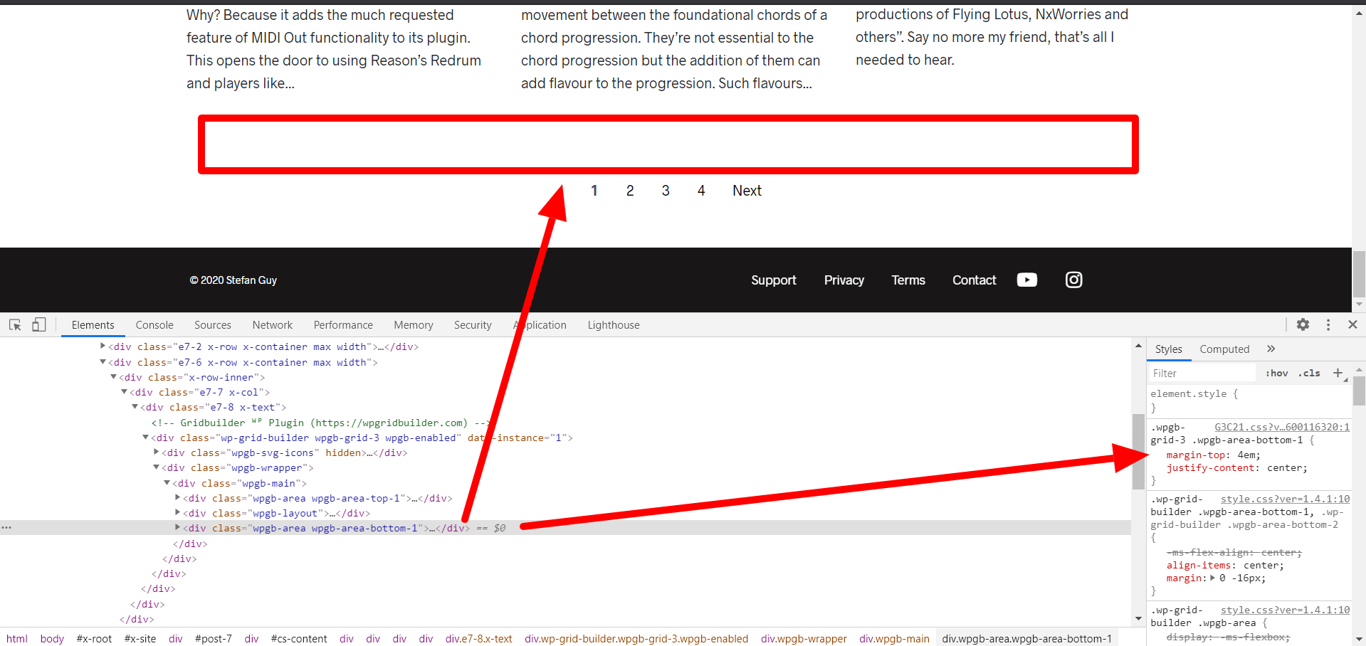Select div.e7-8.x-text breadcrumb
The width and height of the screenshot is (1366, 646).
[x=479, y=638]
